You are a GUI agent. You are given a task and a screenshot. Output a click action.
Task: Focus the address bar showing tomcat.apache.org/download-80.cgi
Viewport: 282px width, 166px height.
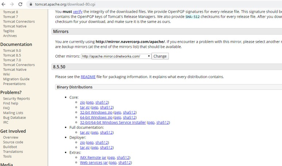(65, 4)
